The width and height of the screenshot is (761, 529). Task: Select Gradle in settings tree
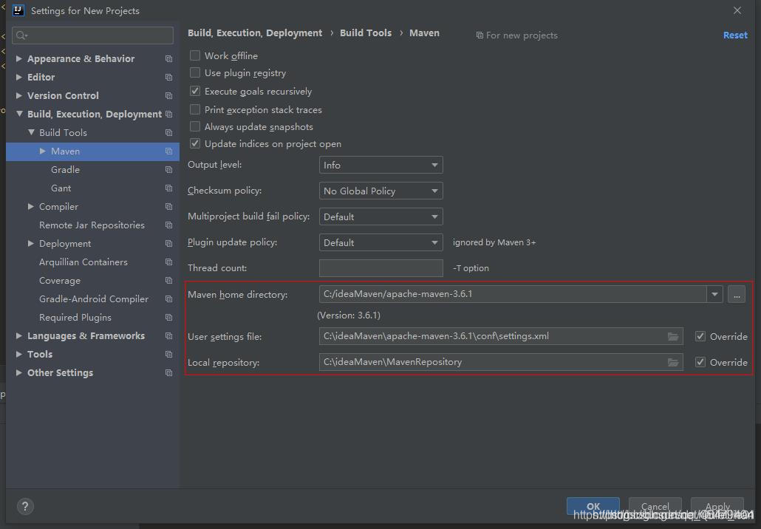point(65,169)
